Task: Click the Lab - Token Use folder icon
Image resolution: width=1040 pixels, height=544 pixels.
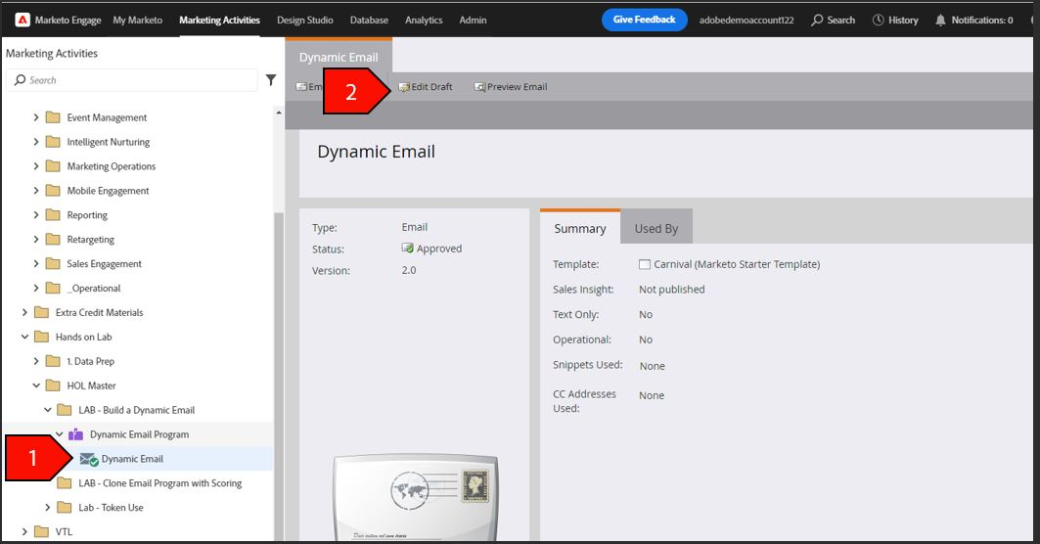Action: tap(65, 508)
